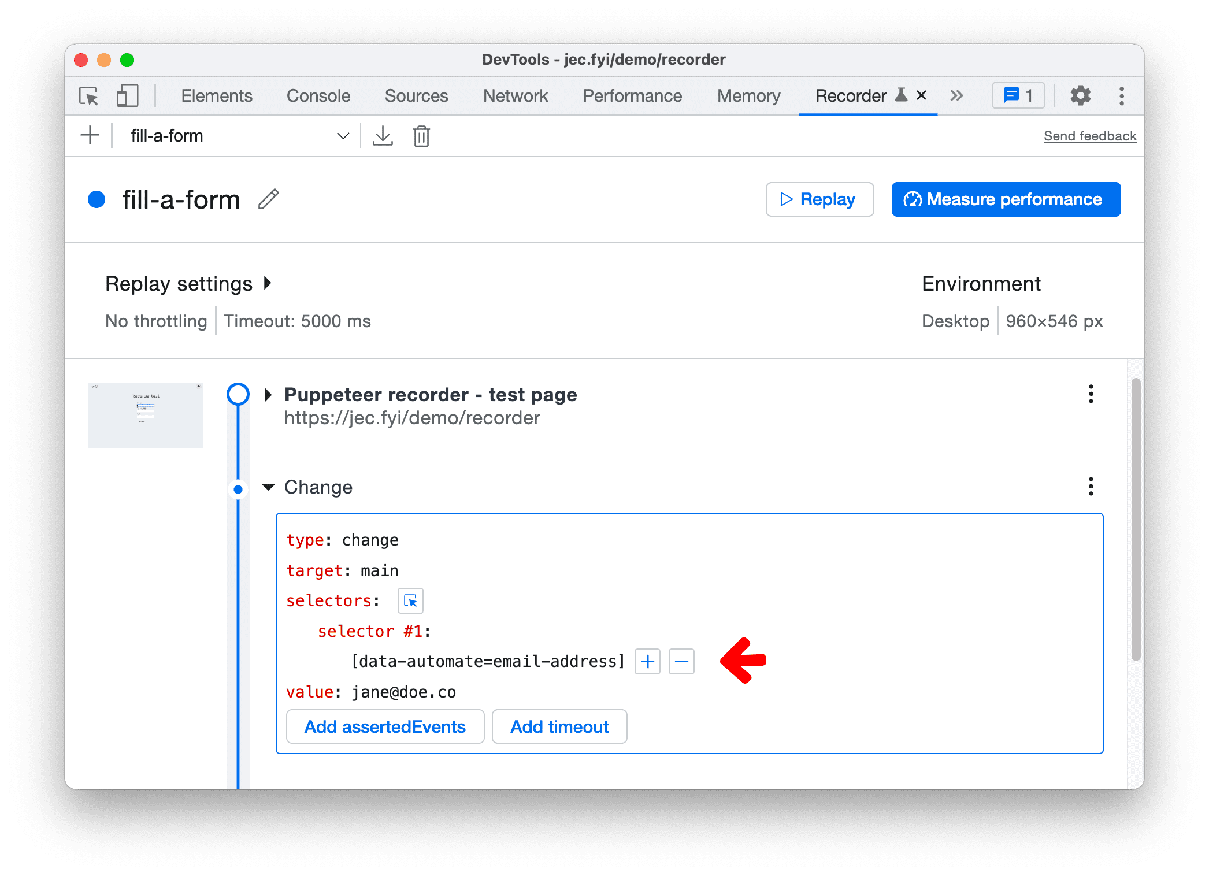Click the selector picker icon next to selectors
The height and width of the screenshot is (875, 1209).
coord(409,601)
